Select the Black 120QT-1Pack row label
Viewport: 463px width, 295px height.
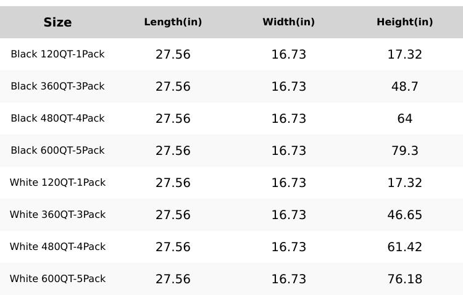click(57, 54)
